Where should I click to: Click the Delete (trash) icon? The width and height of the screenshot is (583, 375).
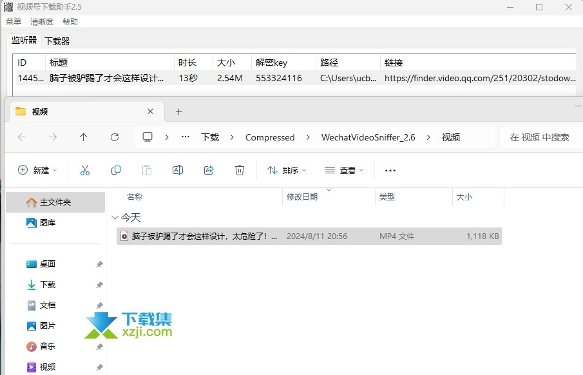coord(239,169)
